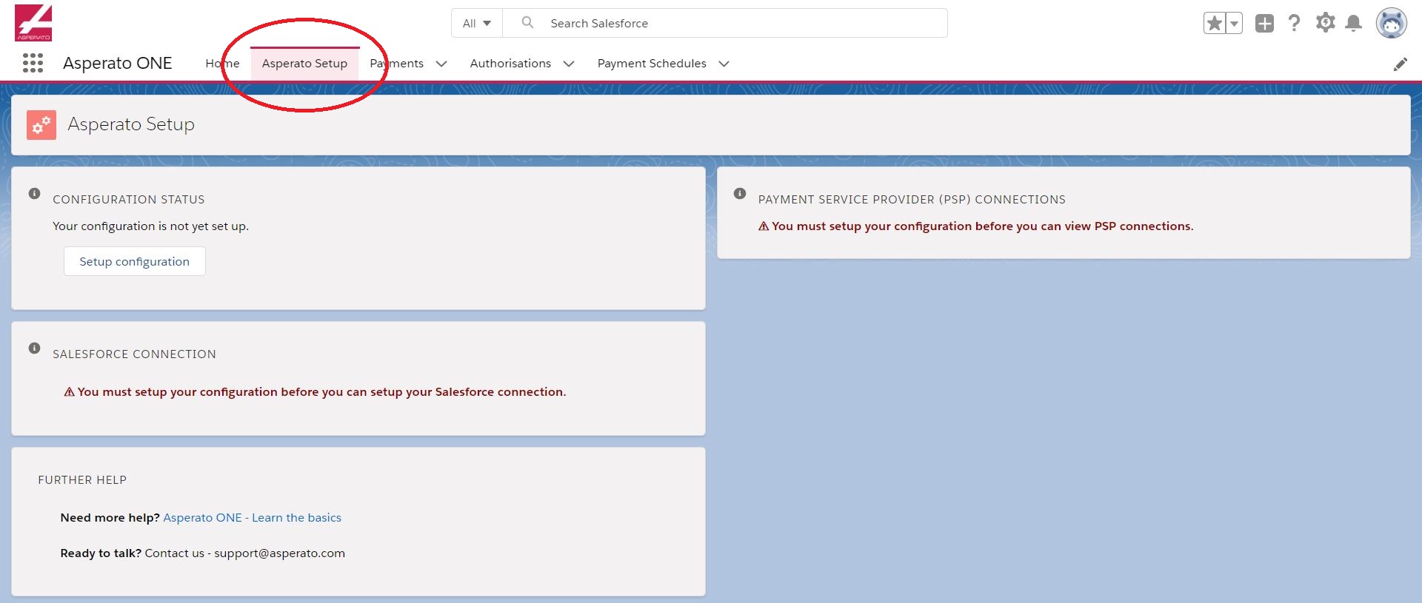Click the Asperato ONE app name
Viewport: 1422px width, 603px height.
pos(117,64)
